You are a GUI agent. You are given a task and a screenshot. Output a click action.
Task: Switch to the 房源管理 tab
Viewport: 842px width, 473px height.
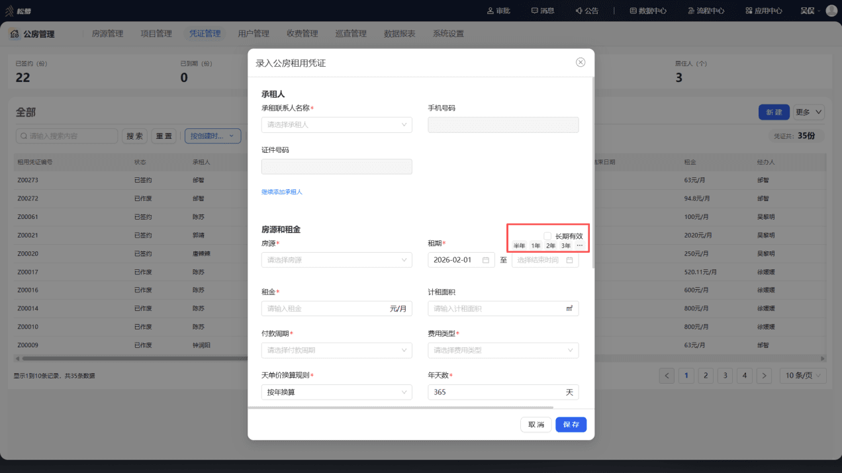click(107, 34)
